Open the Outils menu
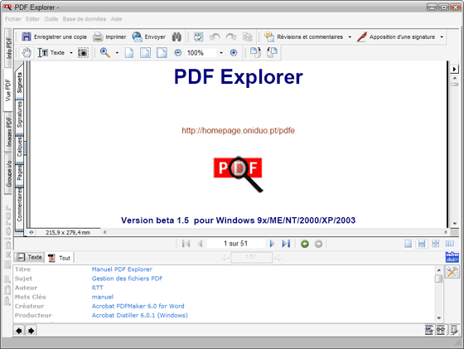 51,19
